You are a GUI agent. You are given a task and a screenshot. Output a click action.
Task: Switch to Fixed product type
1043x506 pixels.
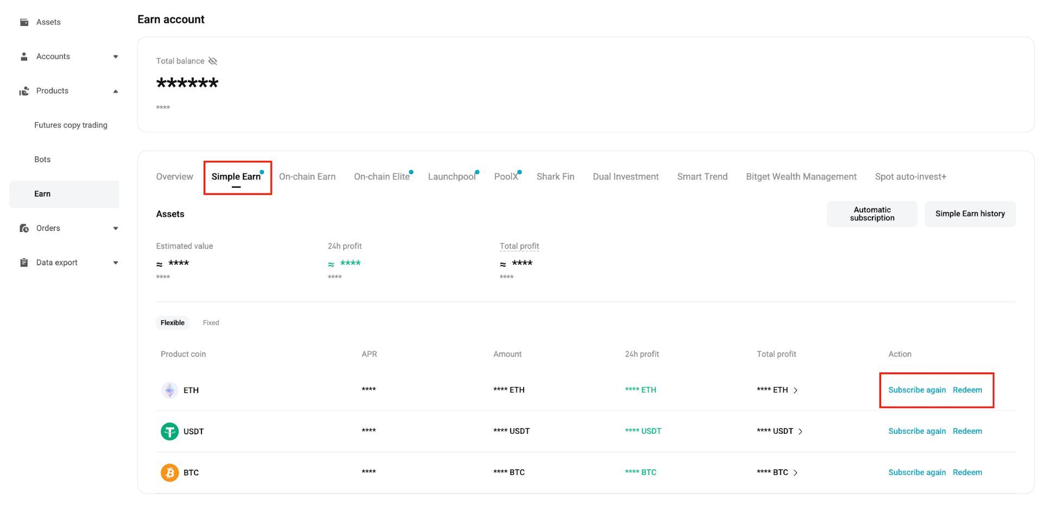coord(211,322)
